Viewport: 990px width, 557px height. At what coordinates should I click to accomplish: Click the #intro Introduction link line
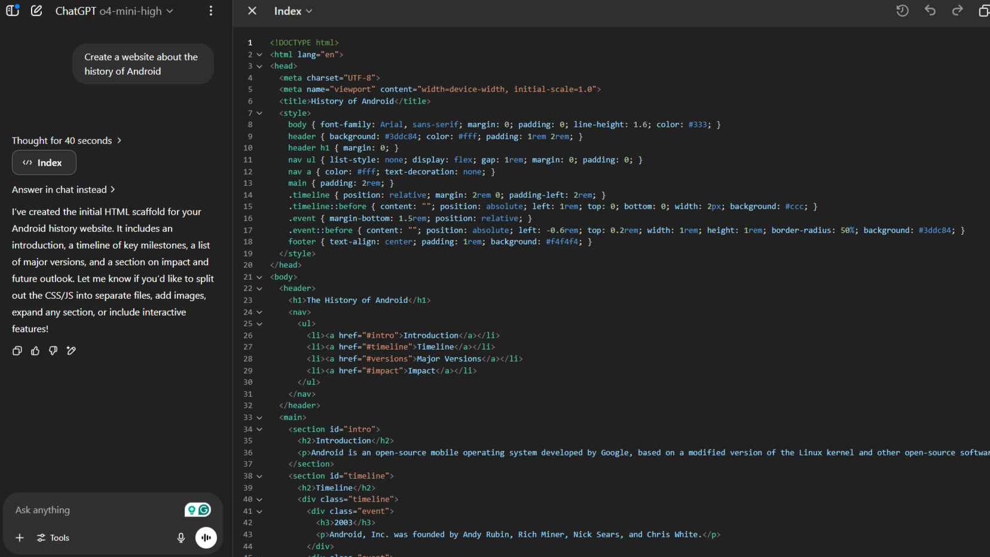click(x=403, y=336)
